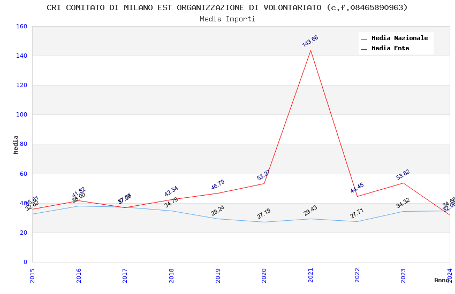Click the 53.27 data label at 2020
455x294 pixels.
click(263, 175)
